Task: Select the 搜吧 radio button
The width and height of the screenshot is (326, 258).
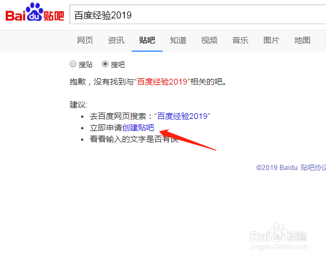Action: click(105, 64)
